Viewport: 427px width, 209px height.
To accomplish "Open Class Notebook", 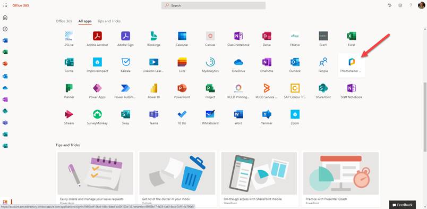I will [238, 39].
